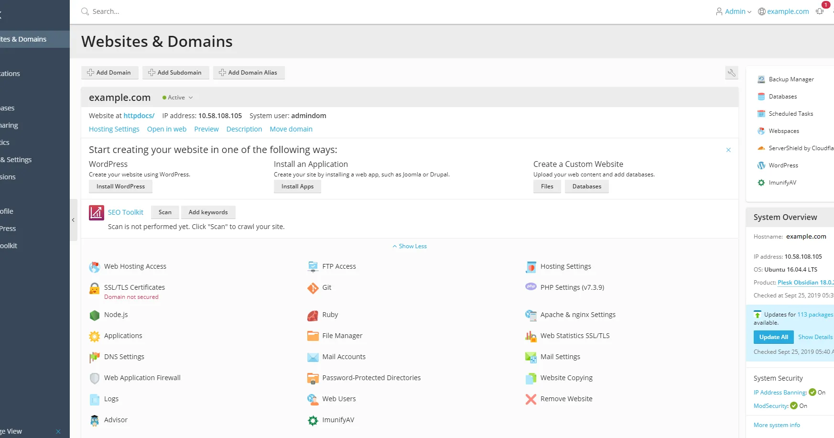Viewport: 834px width, 438px height.
Task: Open the httpdocs/ folder link
Action: (x=139, y=116)
